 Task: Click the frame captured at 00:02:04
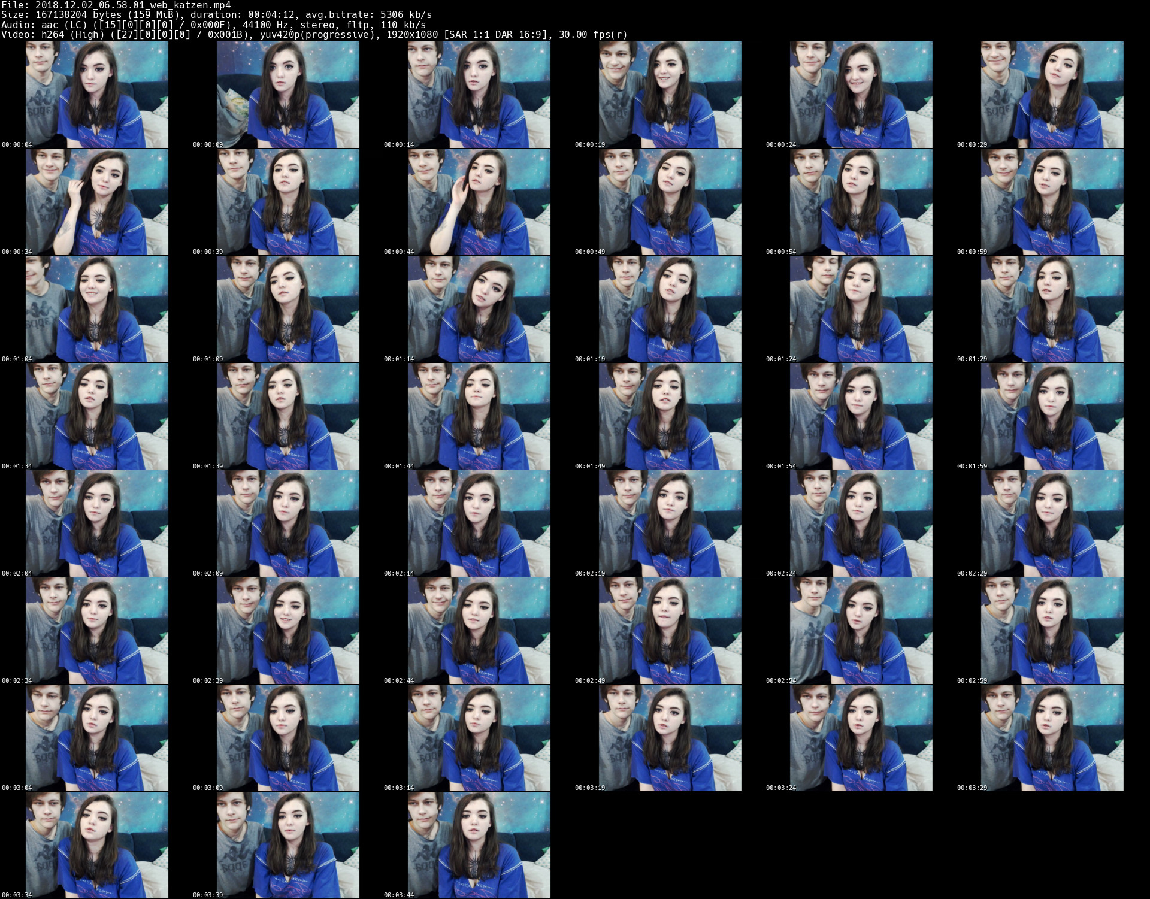pyautogui.click(x=97, y=523)
